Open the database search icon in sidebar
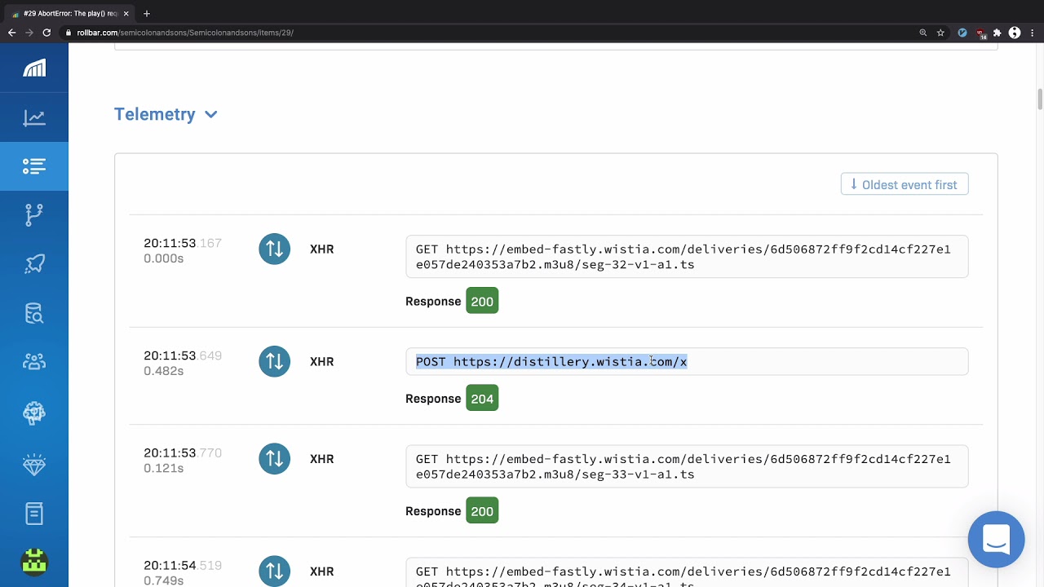Image resolution: width=1044 pixels, height=587 pixels. [x=34, y=313]
